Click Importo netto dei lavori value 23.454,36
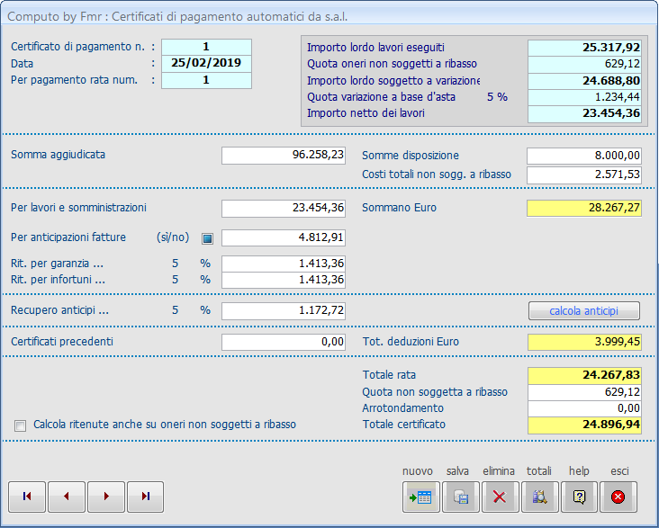The width and height of the screenshot is (659, 528). (584, 114)
